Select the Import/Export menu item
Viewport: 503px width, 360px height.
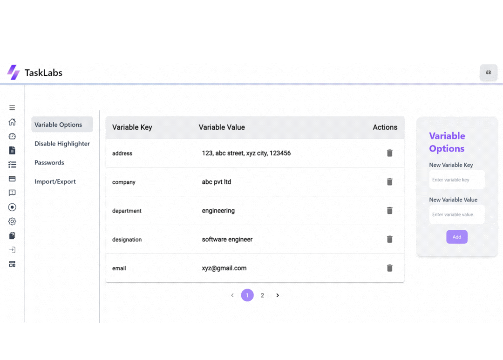point(55,182)
